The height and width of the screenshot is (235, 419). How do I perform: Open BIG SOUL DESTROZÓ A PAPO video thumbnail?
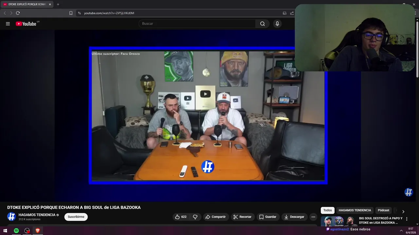[x=339, y=221]
